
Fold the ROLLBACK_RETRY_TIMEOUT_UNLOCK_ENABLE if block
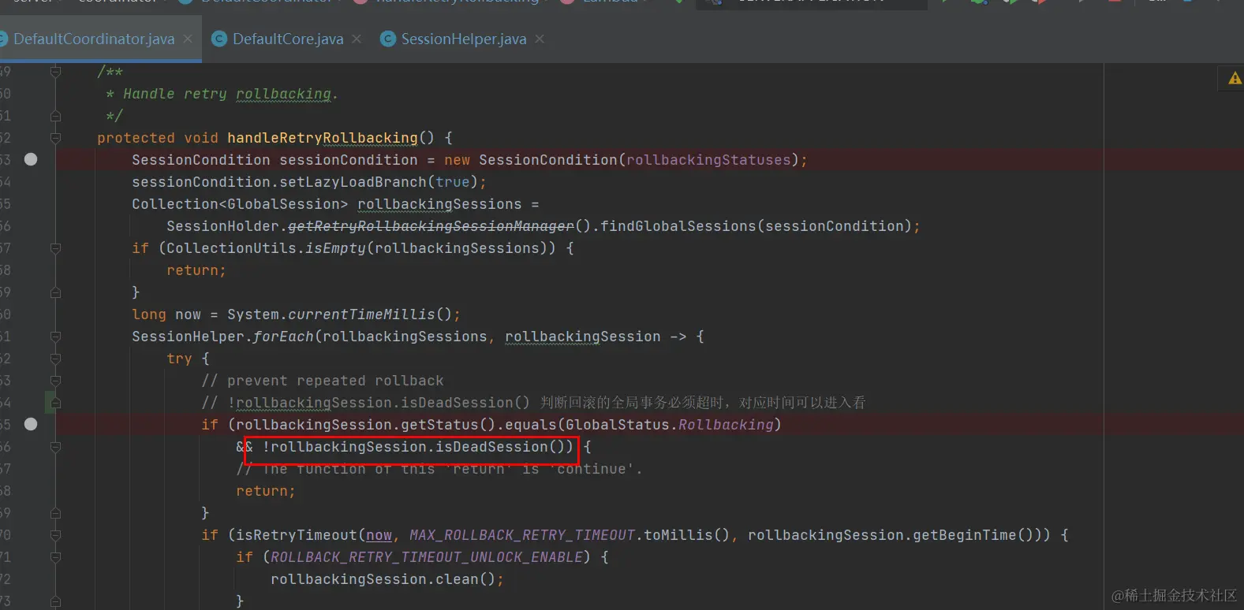[55, 557]
